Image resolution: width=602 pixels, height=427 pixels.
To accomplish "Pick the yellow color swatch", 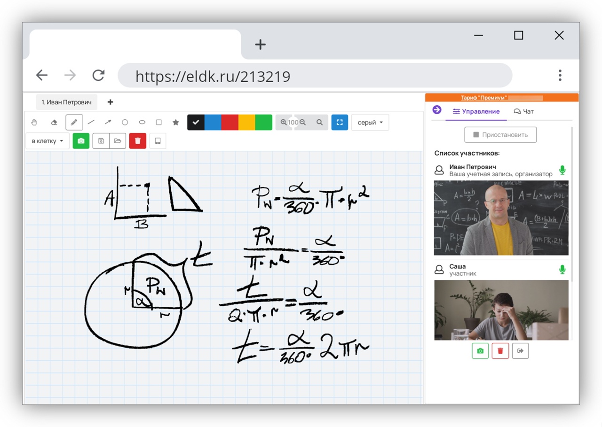I will point(247,122).
